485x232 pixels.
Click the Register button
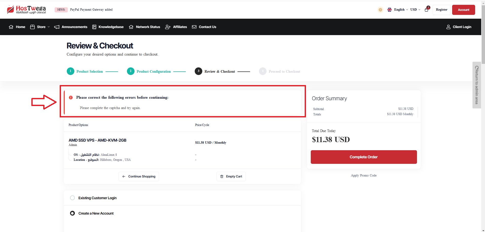[x=442, y=10]
